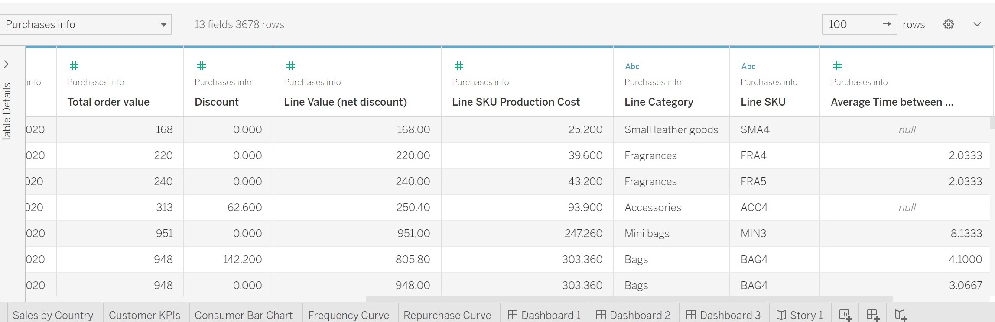Expand the Table Details side panel
The width and height of the screenshot is (995, 322).
click(x=7, y=64)
